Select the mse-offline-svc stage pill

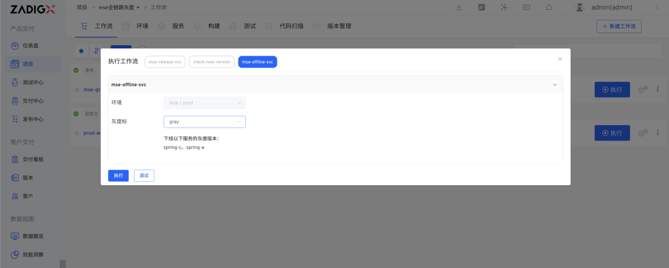pos(258,62)
